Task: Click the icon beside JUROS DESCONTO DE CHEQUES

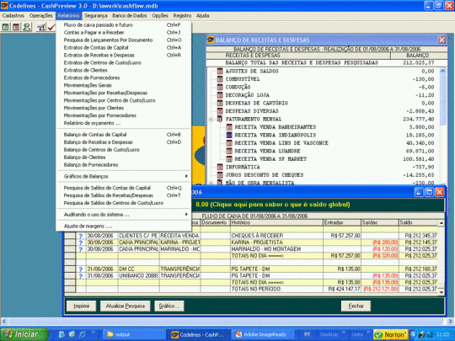Action: 220,175
